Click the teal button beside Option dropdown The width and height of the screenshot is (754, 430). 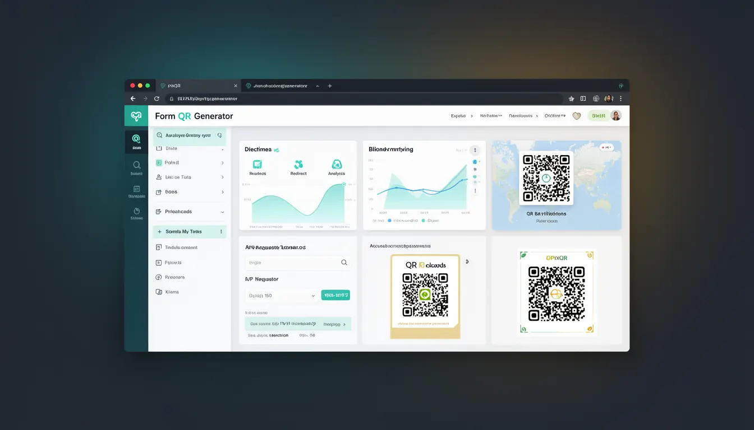click(335, 295)
